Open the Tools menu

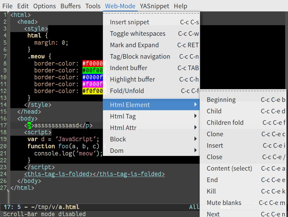click(93, 6)
